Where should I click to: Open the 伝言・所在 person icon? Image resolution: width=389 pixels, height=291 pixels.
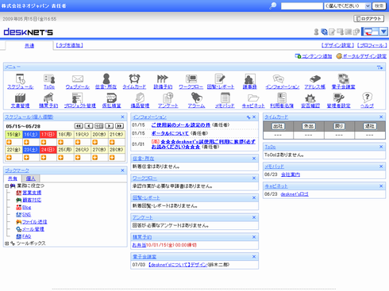106,78
